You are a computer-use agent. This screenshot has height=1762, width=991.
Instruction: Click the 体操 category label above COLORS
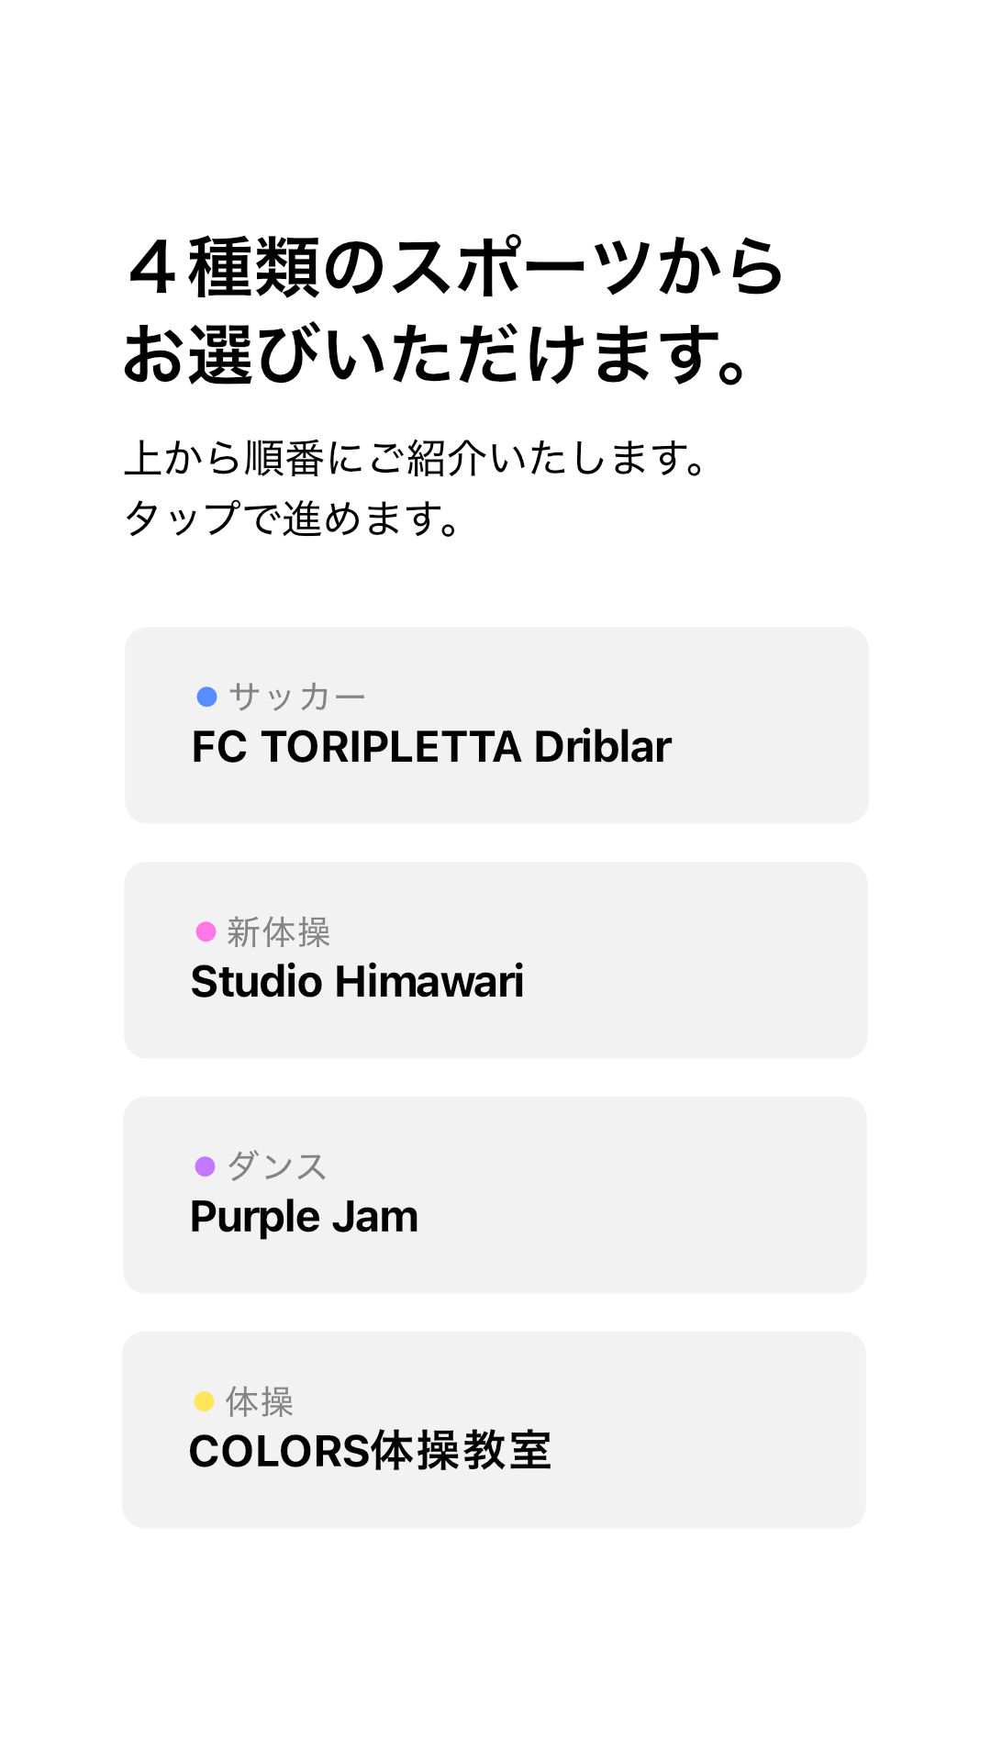[x=260, y=1401]
